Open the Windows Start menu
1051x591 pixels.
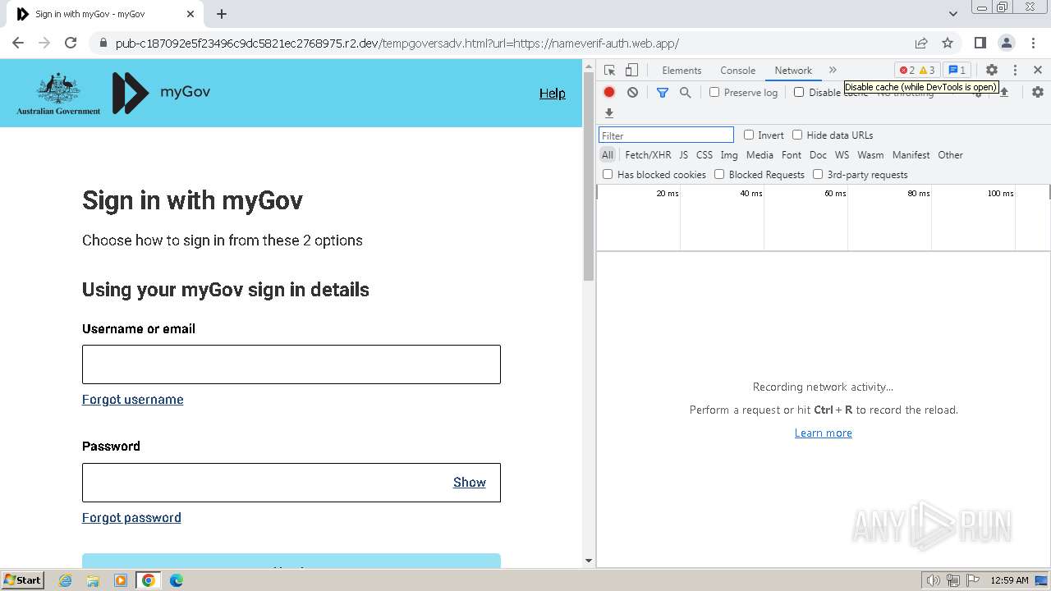[x=23, y=580]
